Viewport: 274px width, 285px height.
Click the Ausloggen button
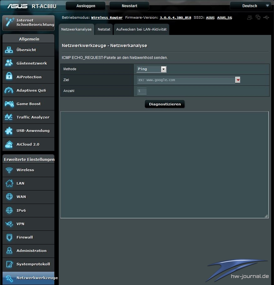(86, 6)
